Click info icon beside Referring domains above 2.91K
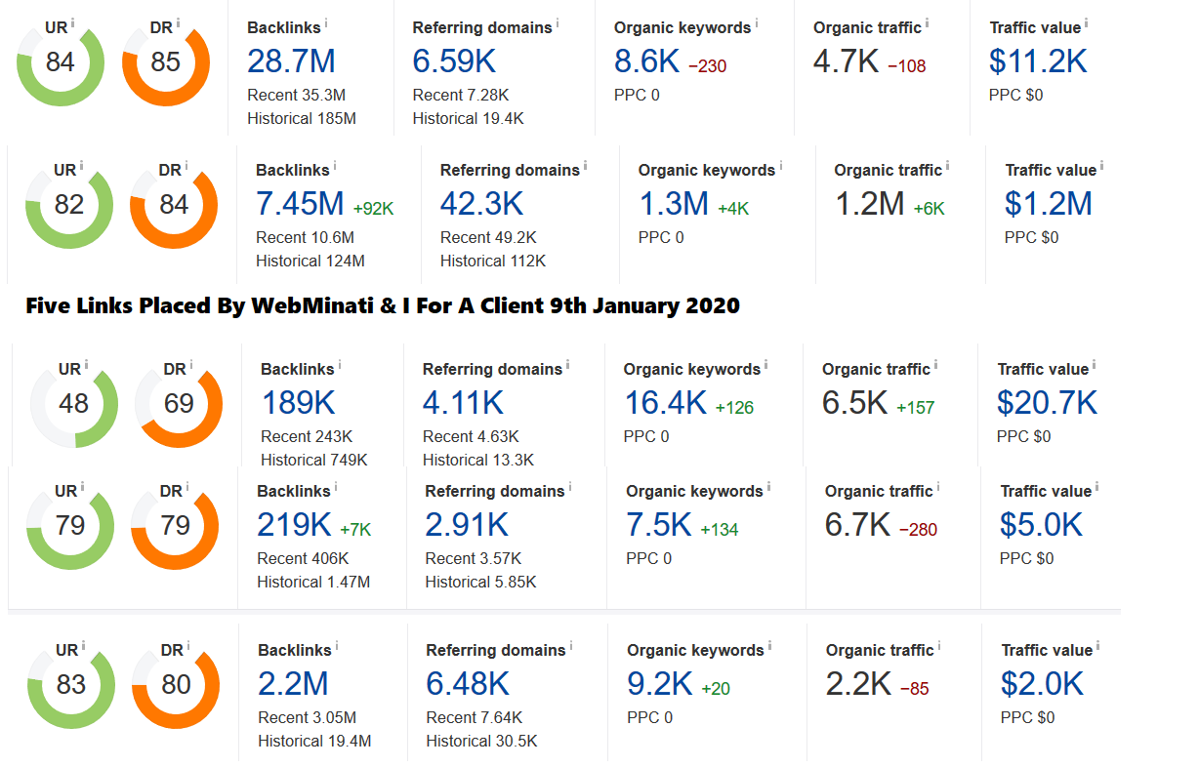 point(570,485)
